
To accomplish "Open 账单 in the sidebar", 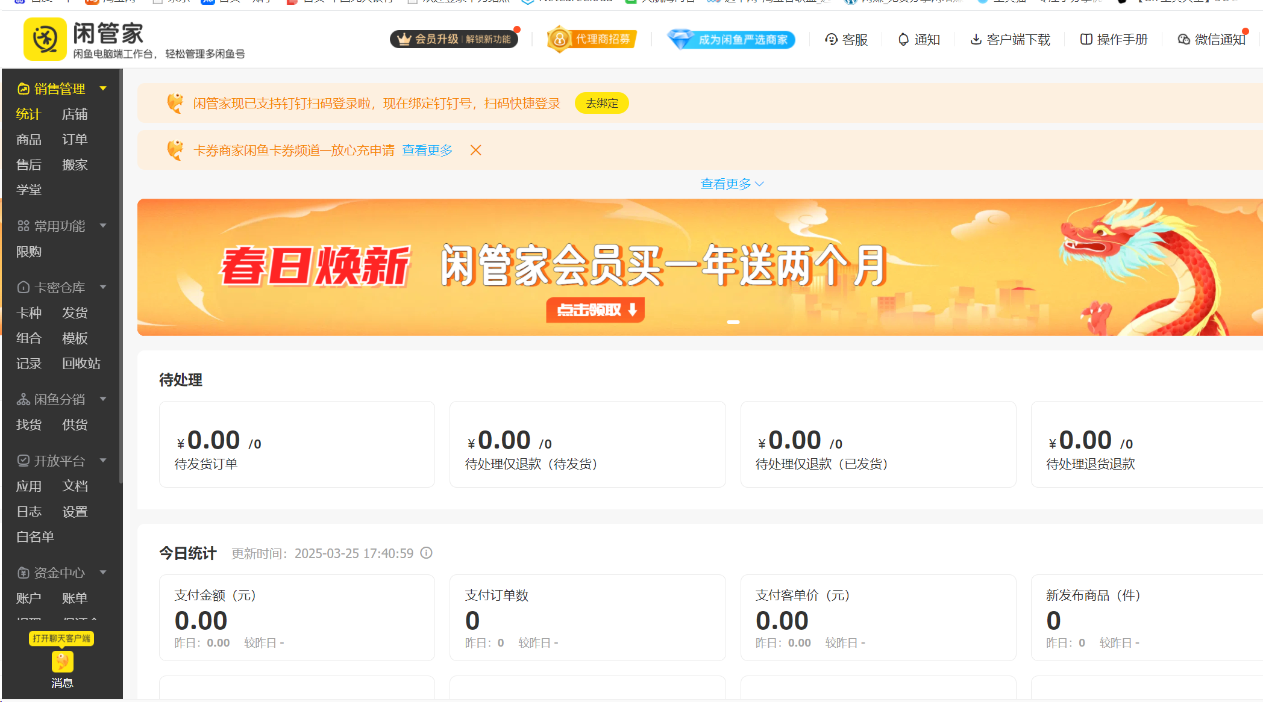I will click(x=75, y=598).
